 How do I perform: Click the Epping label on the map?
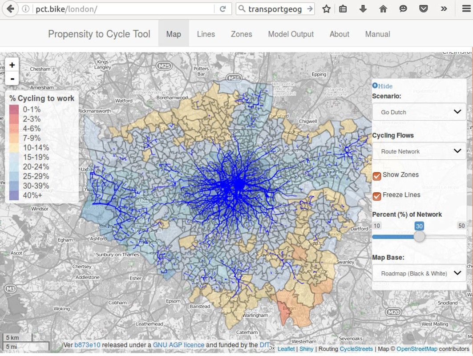(x=319, y=74)
